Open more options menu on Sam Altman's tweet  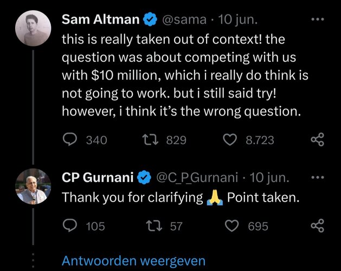[x=318, y=20]
